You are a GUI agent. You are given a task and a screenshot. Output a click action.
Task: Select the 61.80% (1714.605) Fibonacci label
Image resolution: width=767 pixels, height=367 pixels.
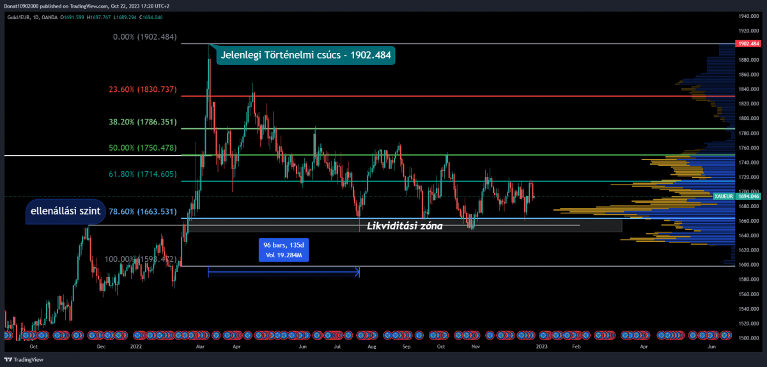tap(142, 174)
